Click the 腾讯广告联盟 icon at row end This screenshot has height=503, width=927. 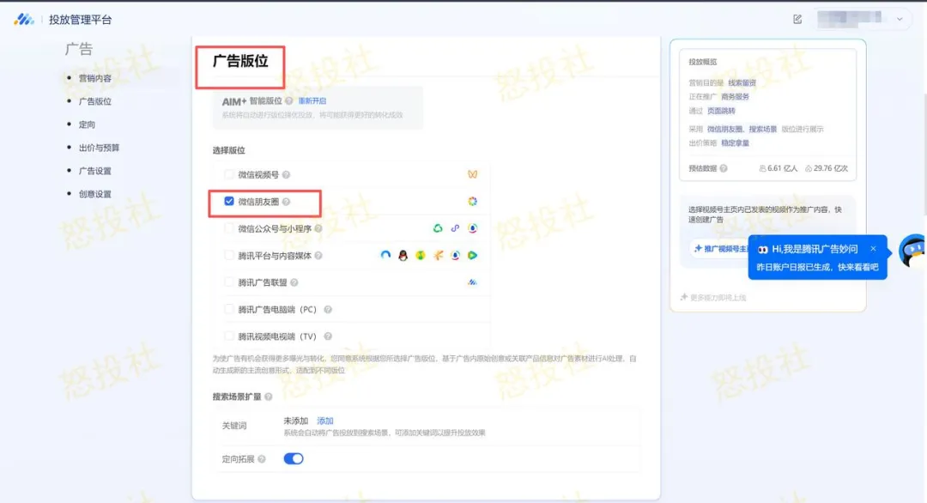point(472,282)
